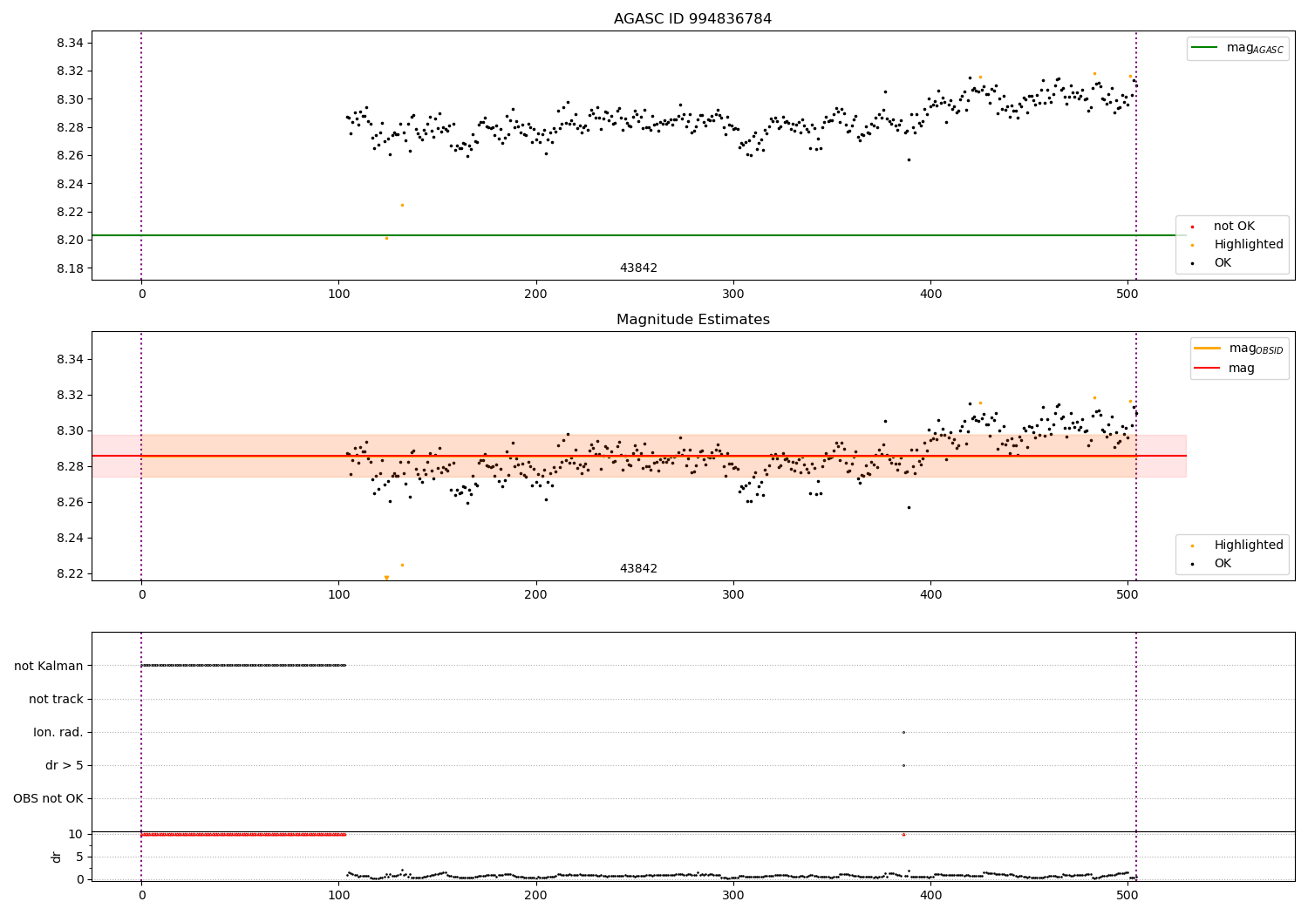Click the low outlier point near 8.257 in the top plot
The width and height of the screenshot is (1308, 915).
click(909, 159)
